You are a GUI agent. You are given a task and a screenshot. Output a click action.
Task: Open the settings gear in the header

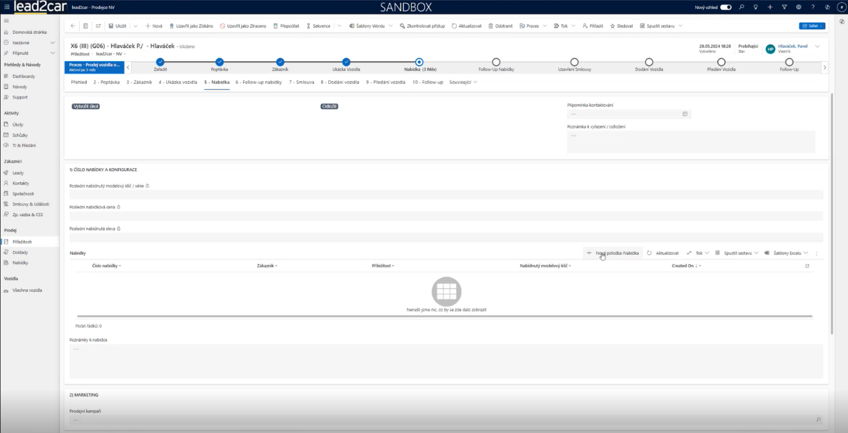798,7
